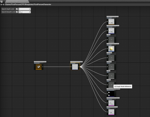Select the black crosshair texture node

pyautogui.click(x=111, y=94)
